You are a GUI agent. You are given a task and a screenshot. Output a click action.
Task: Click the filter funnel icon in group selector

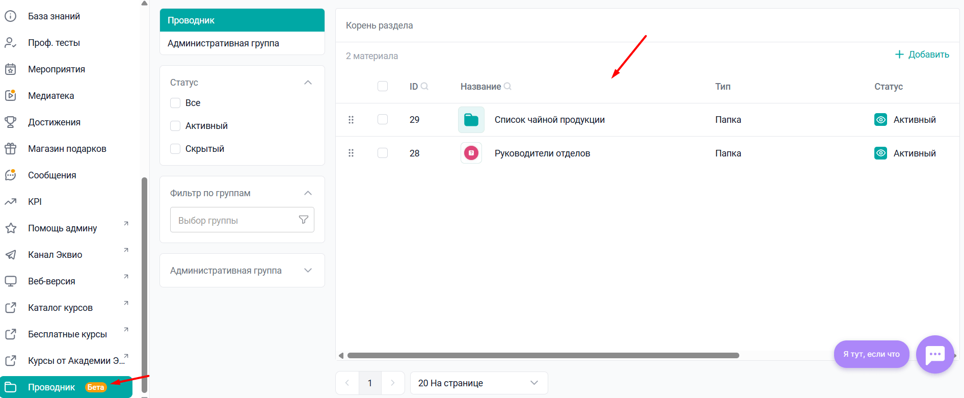click(303, 220)
